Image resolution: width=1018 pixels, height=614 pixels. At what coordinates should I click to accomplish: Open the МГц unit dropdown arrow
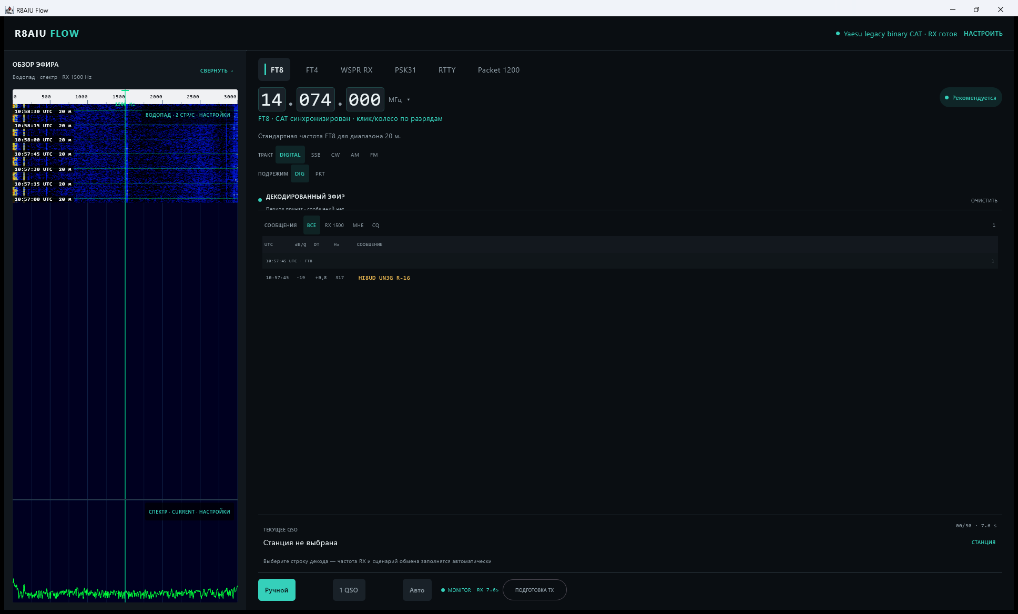tap(409, 100)
